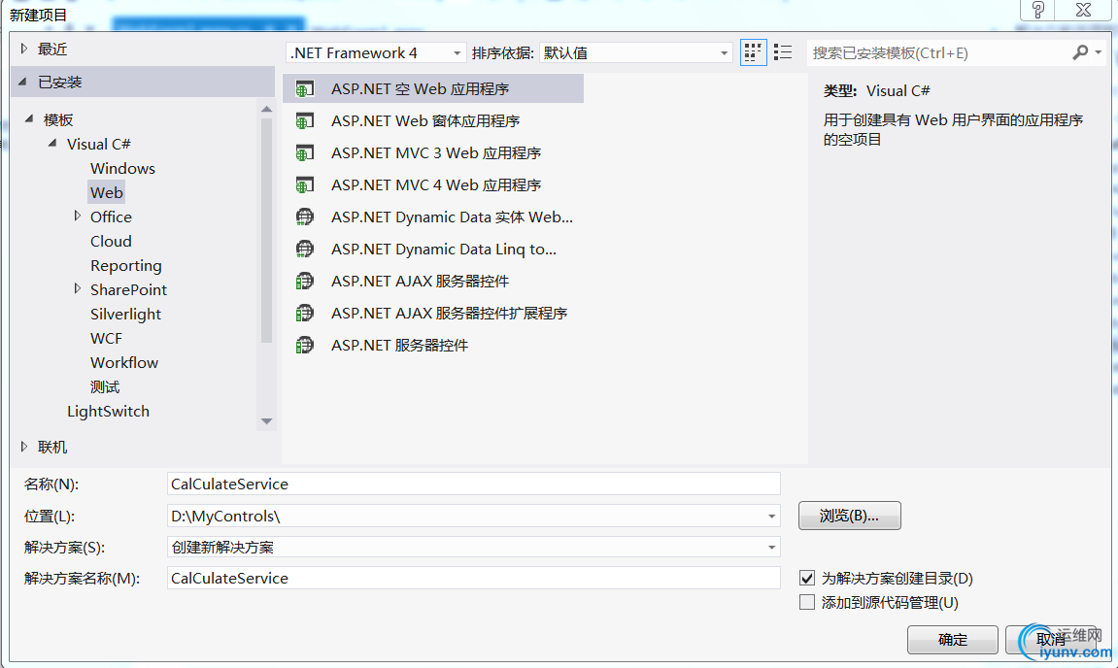Select Workflow template category
The image size is (1118, 668).
point(124,362)
